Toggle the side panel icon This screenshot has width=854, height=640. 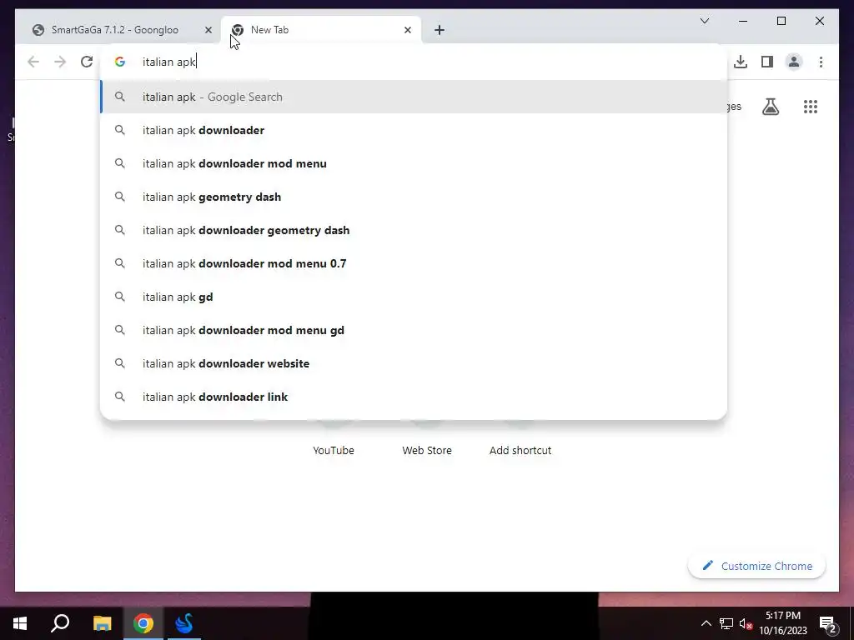[x=767, y=62]
